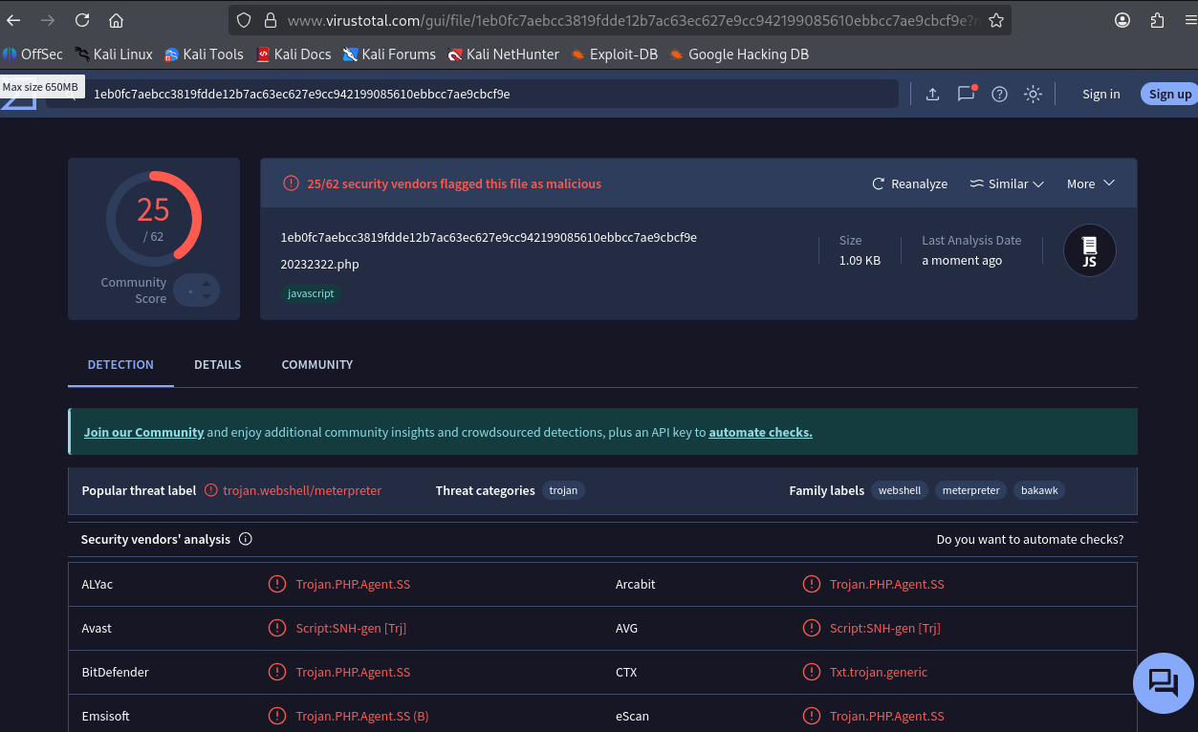Open the Kali Tools bookmark

click(204, 54)
